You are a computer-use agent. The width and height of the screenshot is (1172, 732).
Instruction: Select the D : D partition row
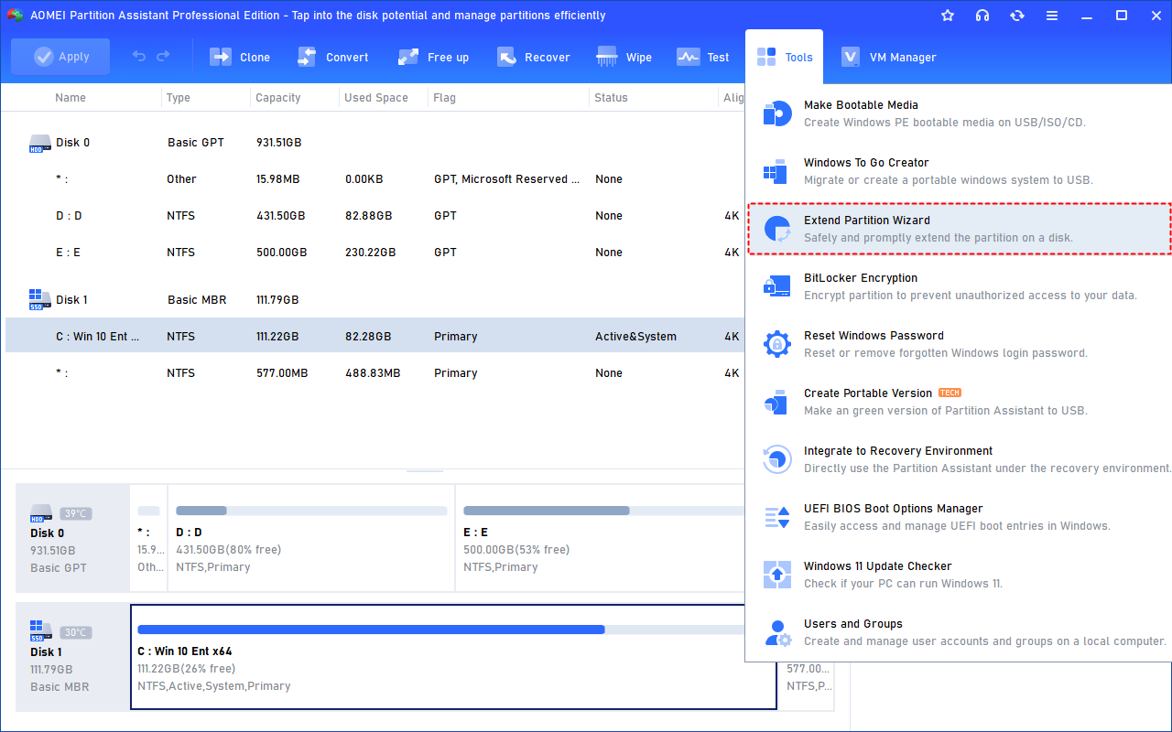pyautogui.click(x=373, y=216)
